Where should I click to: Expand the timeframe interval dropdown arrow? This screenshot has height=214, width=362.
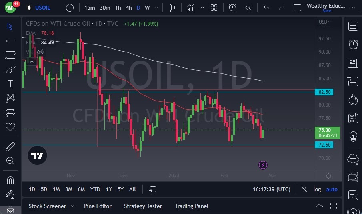pyautogui.click(x=156, y=8)
